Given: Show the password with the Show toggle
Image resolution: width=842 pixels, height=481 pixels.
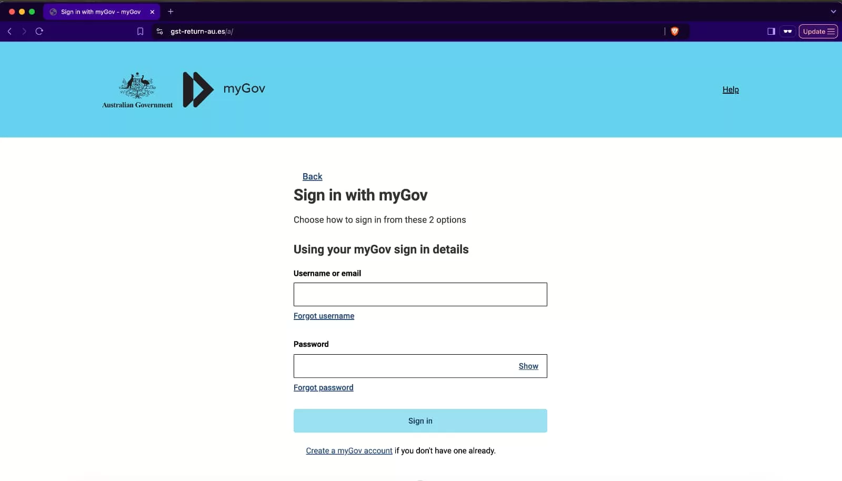Looking at the screenshot, I should click(528, 366).
